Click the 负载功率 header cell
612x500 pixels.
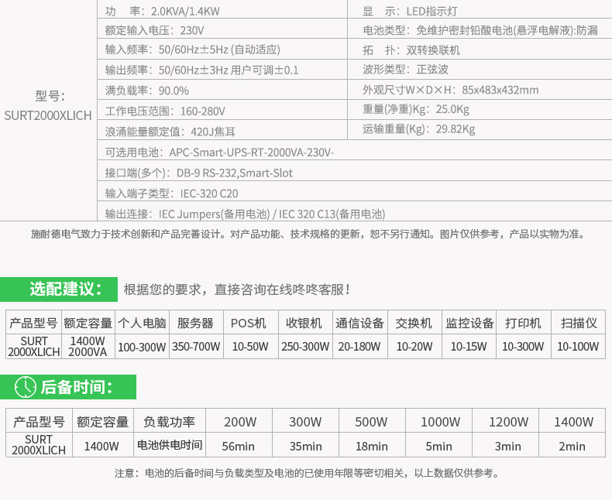169,422
